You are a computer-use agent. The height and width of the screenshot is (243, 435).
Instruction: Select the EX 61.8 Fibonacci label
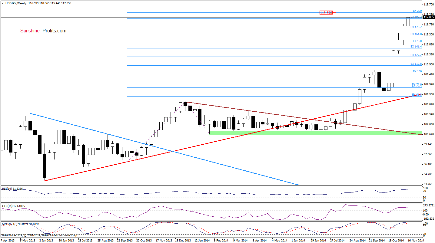coord(417,95)
